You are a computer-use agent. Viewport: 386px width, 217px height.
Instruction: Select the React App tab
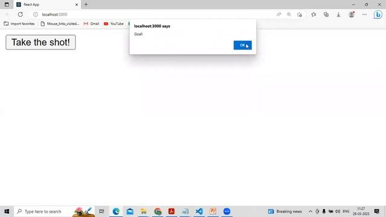point(47,4)
